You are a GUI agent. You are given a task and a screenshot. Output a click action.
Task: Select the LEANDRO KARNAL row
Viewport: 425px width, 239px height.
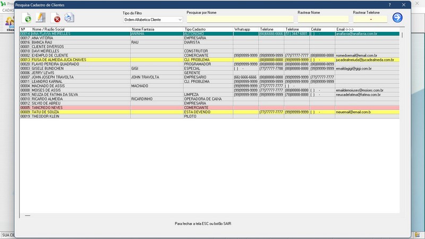tap(209, 82)
